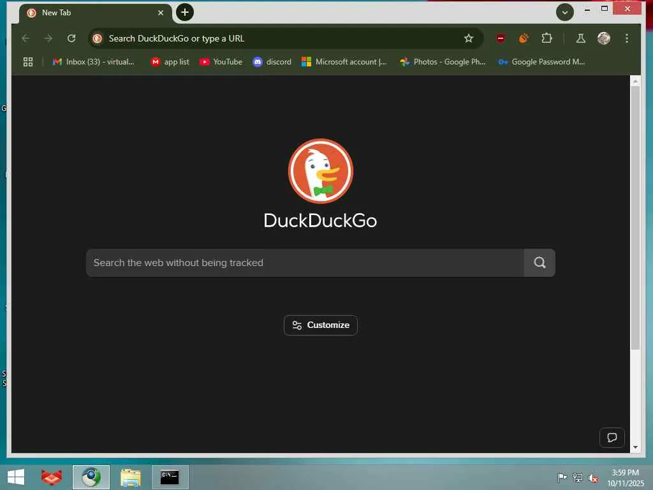653x490 pixels.
Task: Click the vertical scrollbar thumb
Action: pos(635,218)
